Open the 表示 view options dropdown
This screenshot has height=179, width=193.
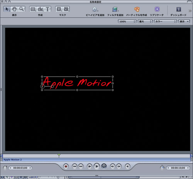pyautogui.click(x=184, y=22)
